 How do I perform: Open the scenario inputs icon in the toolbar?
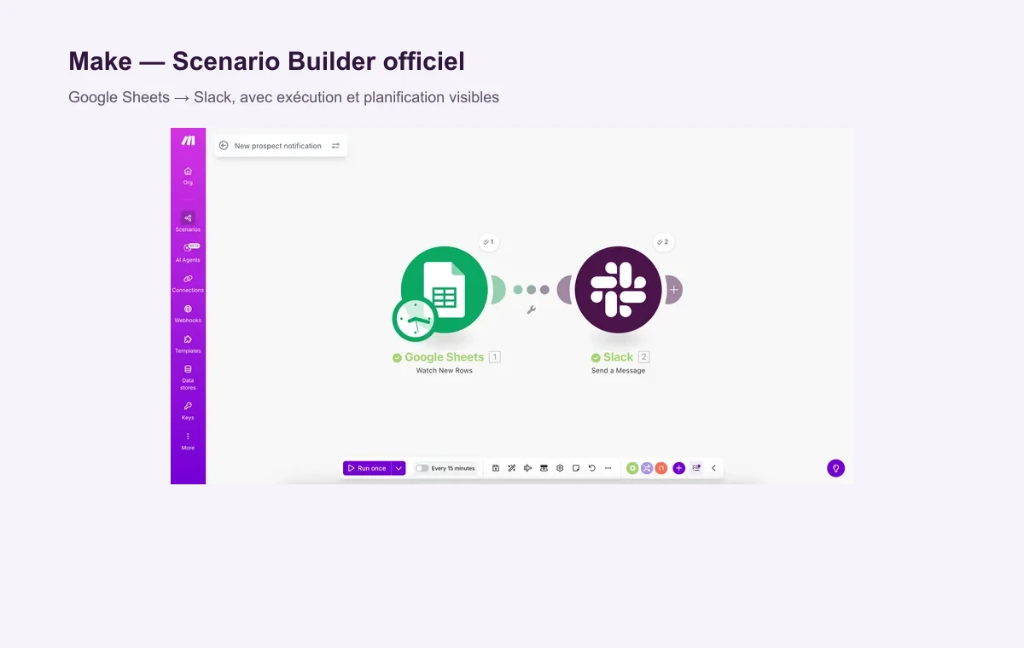[x=544, y=468]
